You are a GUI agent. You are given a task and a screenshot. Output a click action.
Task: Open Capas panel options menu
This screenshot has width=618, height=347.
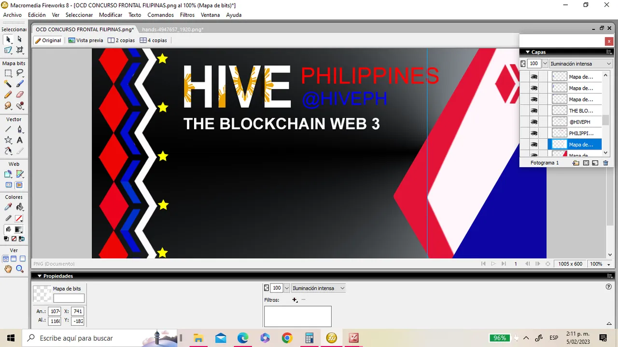[609, 52]
